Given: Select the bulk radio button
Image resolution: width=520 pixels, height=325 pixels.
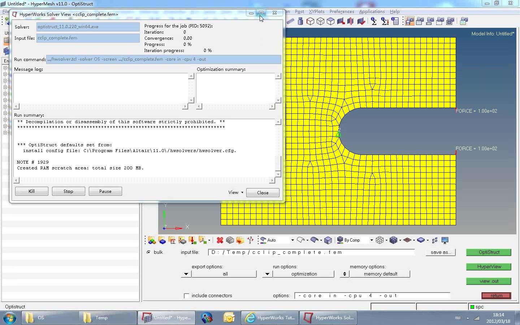Looking at the screenshot, I should (149, 252).
